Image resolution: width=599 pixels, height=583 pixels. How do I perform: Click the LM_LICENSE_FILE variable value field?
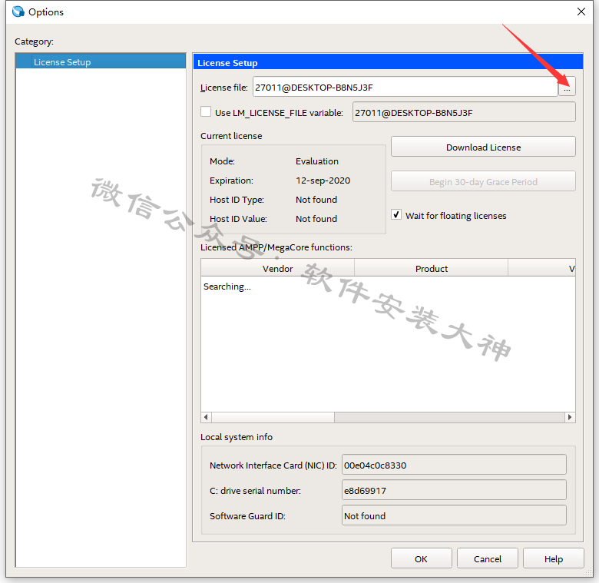click(x=463, y=113)
